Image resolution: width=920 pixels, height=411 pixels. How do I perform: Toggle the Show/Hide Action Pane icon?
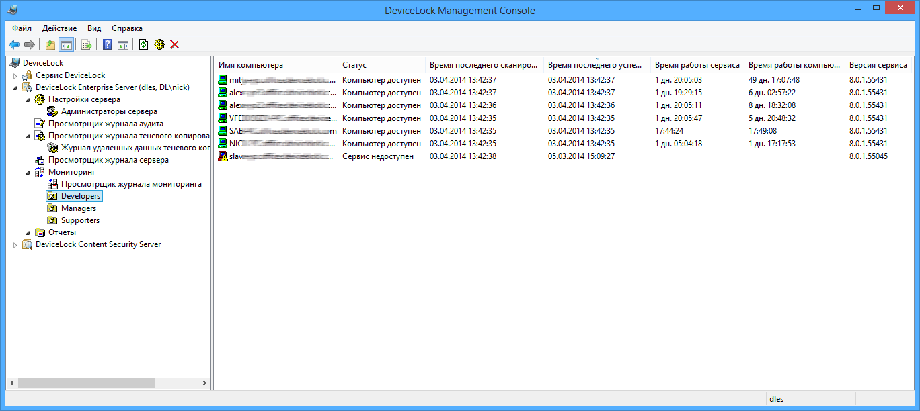point(123,44)
